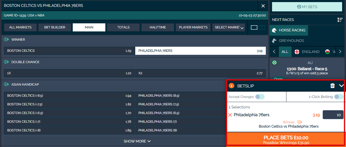Pick Philadelphia 76ers (7.5) handicap
The image size is (346, 147).
click(x=181, y=104)
